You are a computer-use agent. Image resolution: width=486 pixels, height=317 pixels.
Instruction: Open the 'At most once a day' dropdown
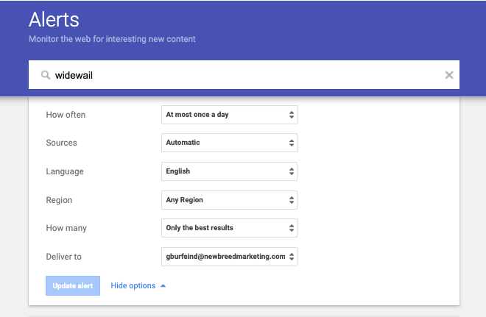pos(229,115)
